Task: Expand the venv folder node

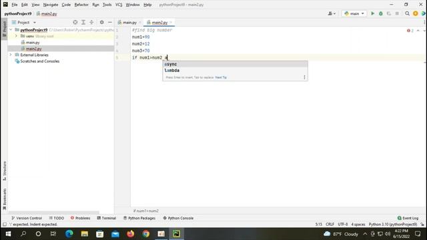Action: [x=16, y=36]
